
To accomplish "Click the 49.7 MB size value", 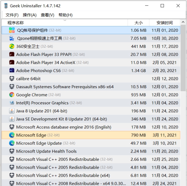I will point(139,143).
